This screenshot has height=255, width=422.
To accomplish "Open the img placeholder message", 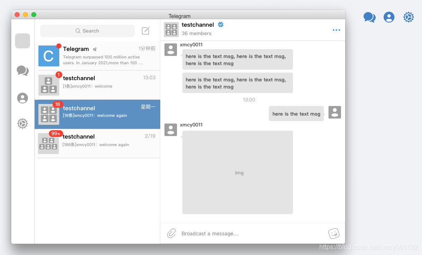I will [x=238, y=172].
